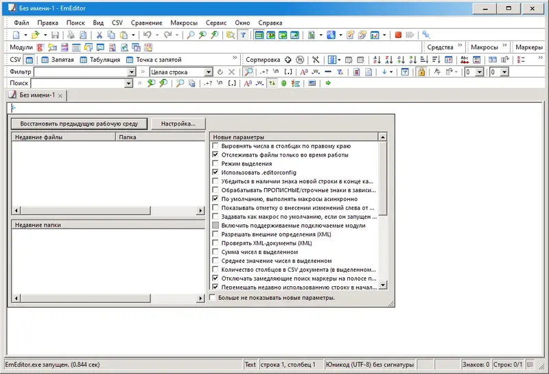Open the CSV menu in the menu bar
549x374 pixels.
pos(117,23)
